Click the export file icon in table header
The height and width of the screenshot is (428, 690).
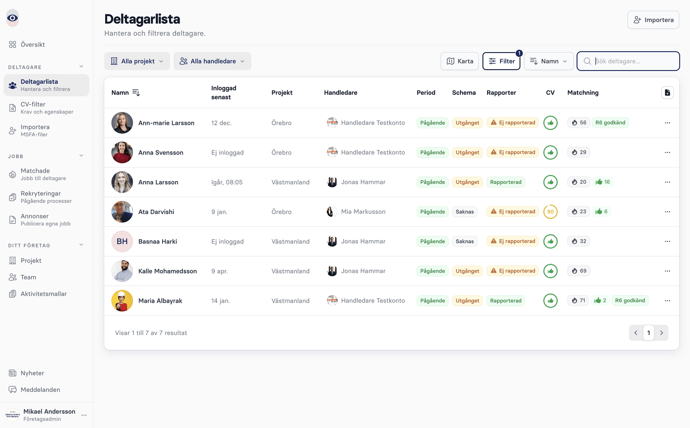tap(667, 93)
